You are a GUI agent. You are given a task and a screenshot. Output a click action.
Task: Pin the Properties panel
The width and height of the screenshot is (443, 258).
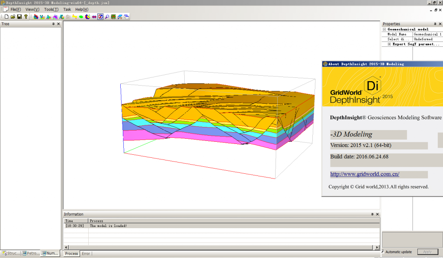(435, 24)
